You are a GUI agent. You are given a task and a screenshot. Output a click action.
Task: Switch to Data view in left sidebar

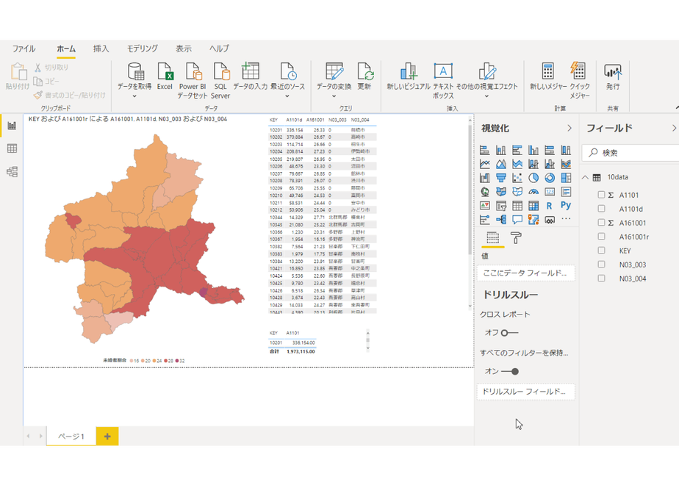12,148
